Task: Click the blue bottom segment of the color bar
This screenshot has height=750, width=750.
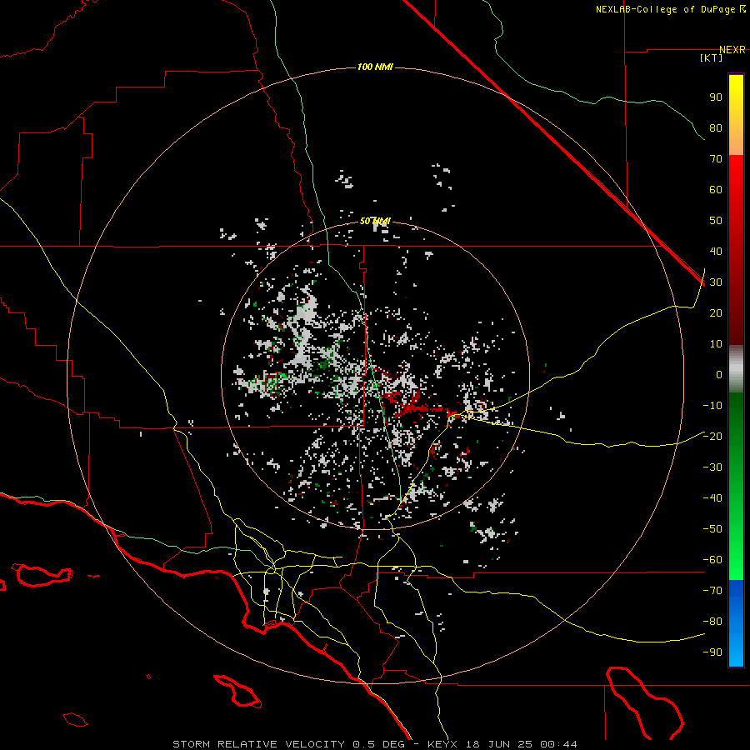Action: point(736,623)
